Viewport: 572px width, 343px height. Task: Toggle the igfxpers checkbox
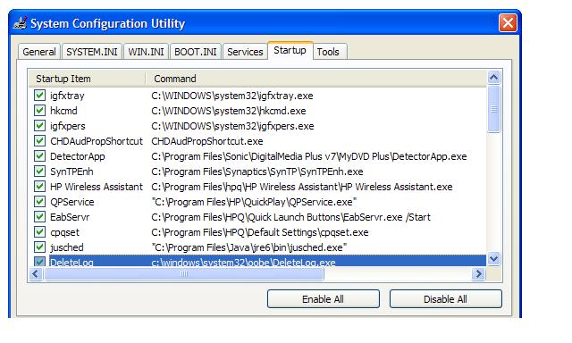39,126
